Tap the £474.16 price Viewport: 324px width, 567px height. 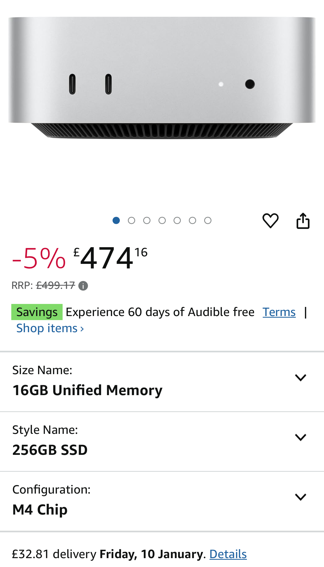110,258
